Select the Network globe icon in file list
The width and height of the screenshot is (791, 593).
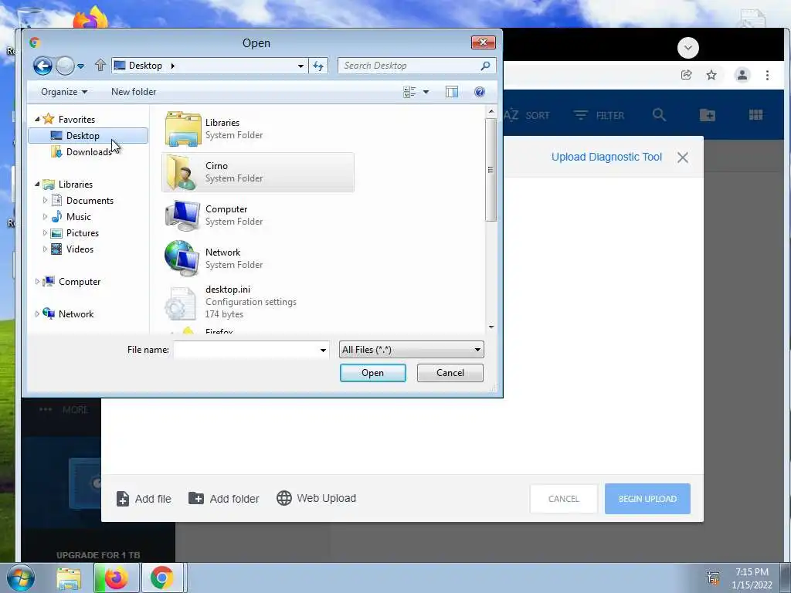coord(181,258)
